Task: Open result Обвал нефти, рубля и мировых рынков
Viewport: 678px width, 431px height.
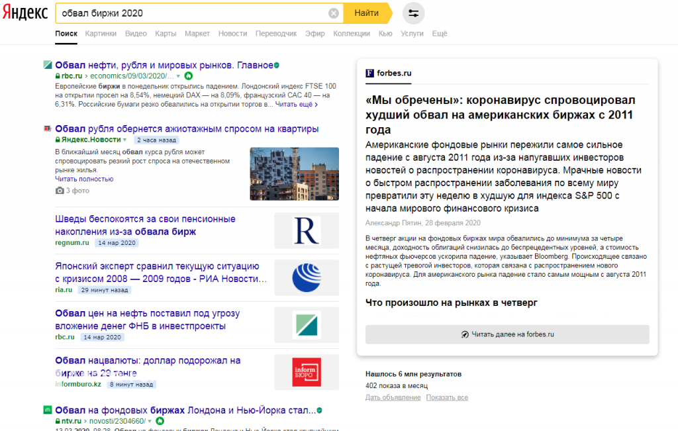Action: tap(164, 66)
